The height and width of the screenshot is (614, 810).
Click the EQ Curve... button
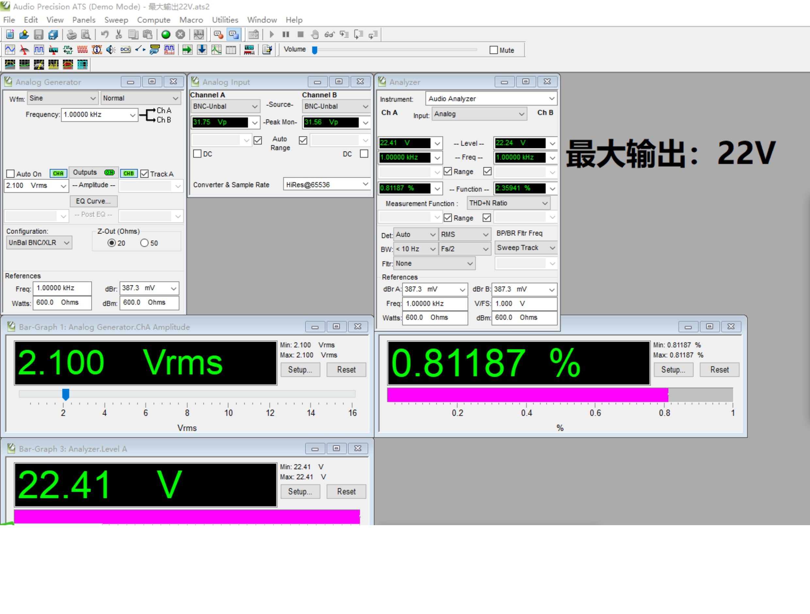pos(94,201)
